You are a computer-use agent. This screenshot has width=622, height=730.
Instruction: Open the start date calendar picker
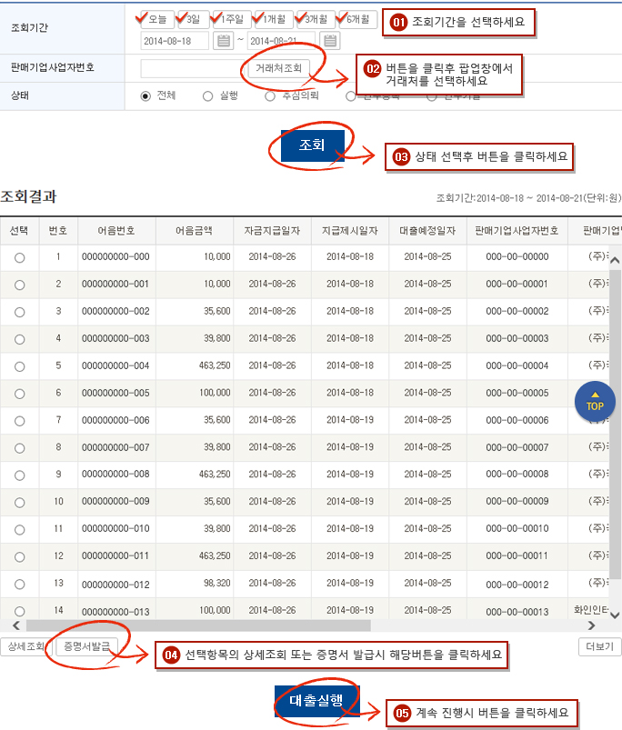[x=224, y=41]
